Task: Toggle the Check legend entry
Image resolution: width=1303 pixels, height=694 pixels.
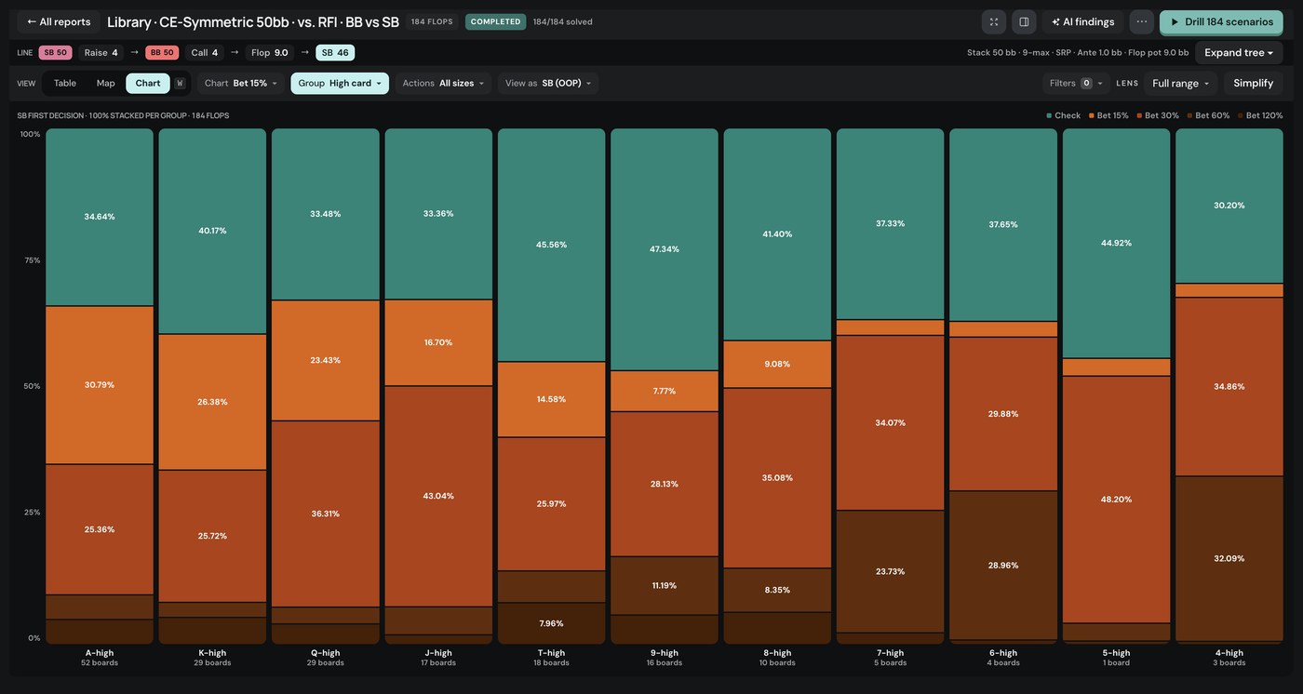Action: (1064, 116)
